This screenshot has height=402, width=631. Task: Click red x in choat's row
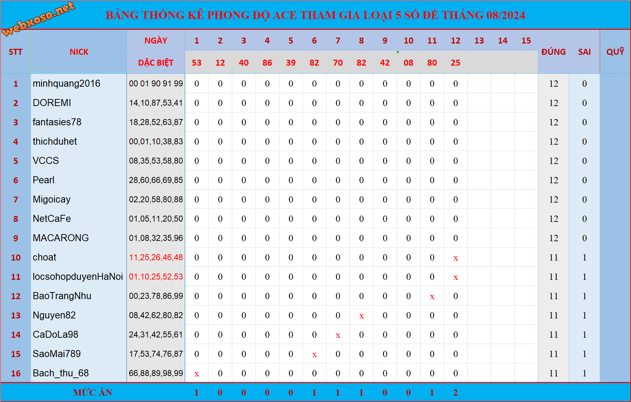pyautogui.click(x=456, y=258)
